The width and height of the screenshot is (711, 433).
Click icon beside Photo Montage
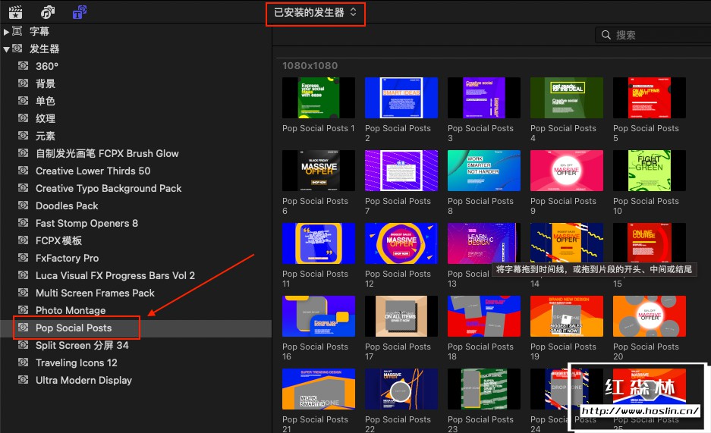click(23, 310)
